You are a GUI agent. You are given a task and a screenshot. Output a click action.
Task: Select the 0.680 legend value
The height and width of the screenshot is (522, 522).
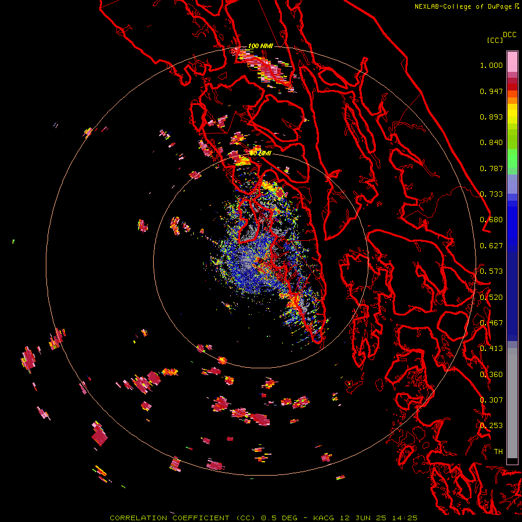[x=491, y=220]
